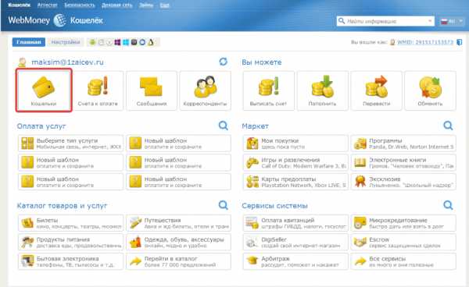Click Все сервисы arrow item
The height and width of the screenshot is (287, 469).
pyautogui.click(x=403, y=261)
